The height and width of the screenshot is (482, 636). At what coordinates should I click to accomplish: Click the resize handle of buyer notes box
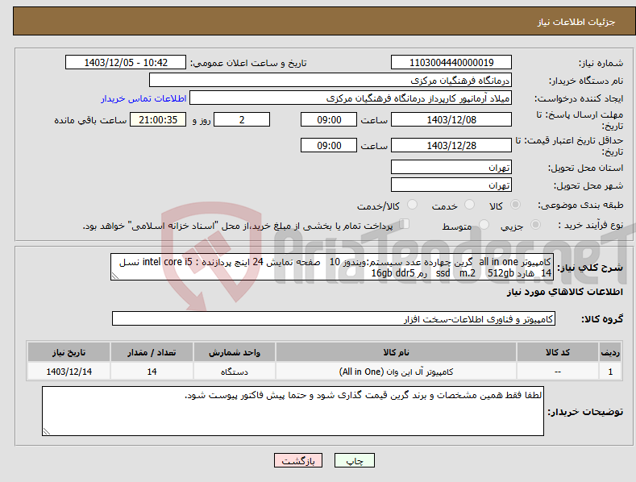(47, 431)
